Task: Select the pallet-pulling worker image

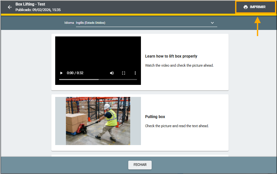Action: 98,121
